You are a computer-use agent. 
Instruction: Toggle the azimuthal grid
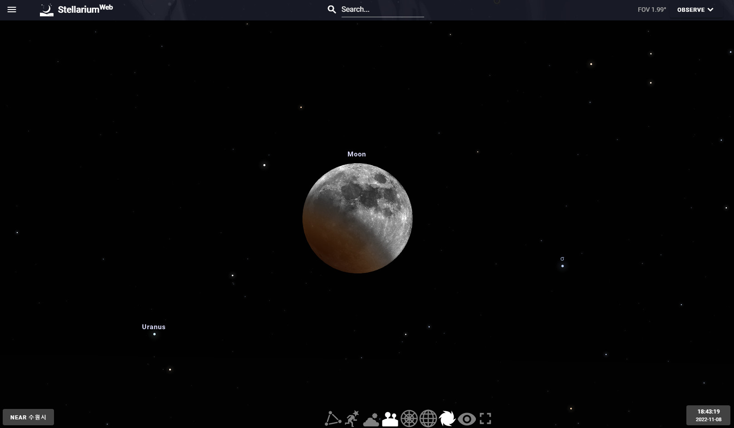[409, 418]
